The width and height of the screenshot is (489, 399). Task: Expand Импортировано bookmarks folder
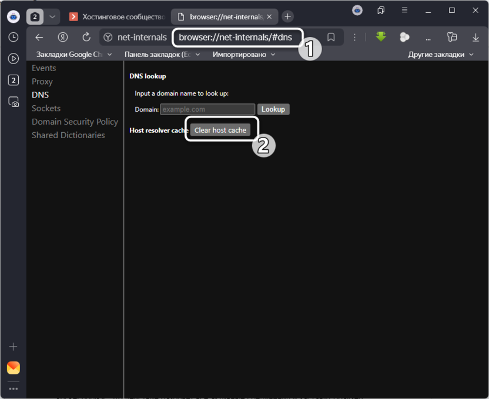point(244,55)
